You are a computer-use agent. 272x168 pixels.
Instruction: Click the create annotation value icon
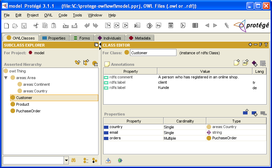coord(237,63)
